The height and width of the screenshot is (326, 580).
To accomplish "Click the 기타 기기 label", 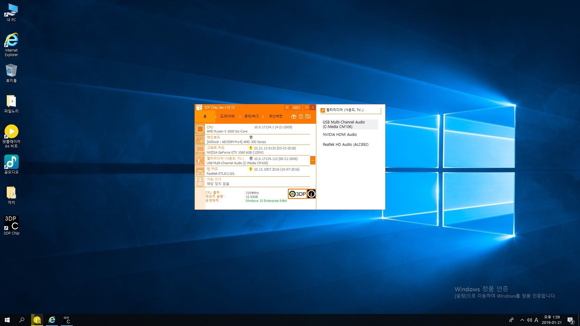I will click(214, 180).
